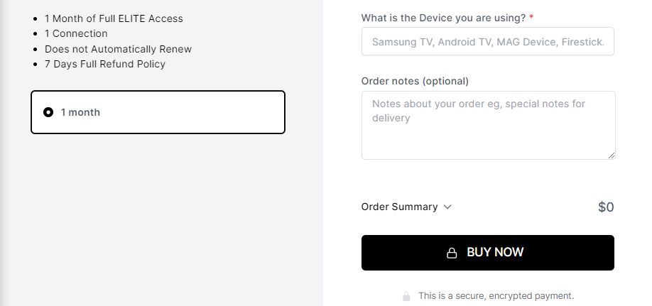Click the padlock icon inside BUY NOW button
The height and width of the screenshot is (306, 652).
(x=452, y=253)
